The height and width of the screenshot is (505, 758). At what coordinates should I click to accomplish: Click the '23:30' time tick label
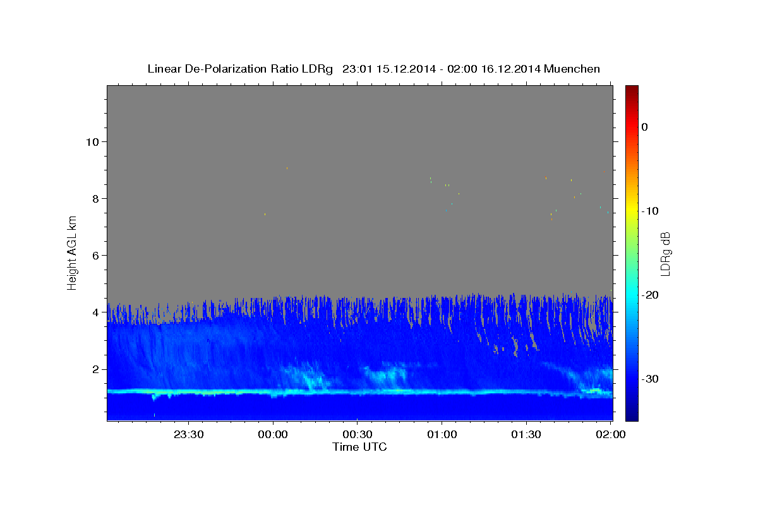pyautogui.click(x=188, y=434)
